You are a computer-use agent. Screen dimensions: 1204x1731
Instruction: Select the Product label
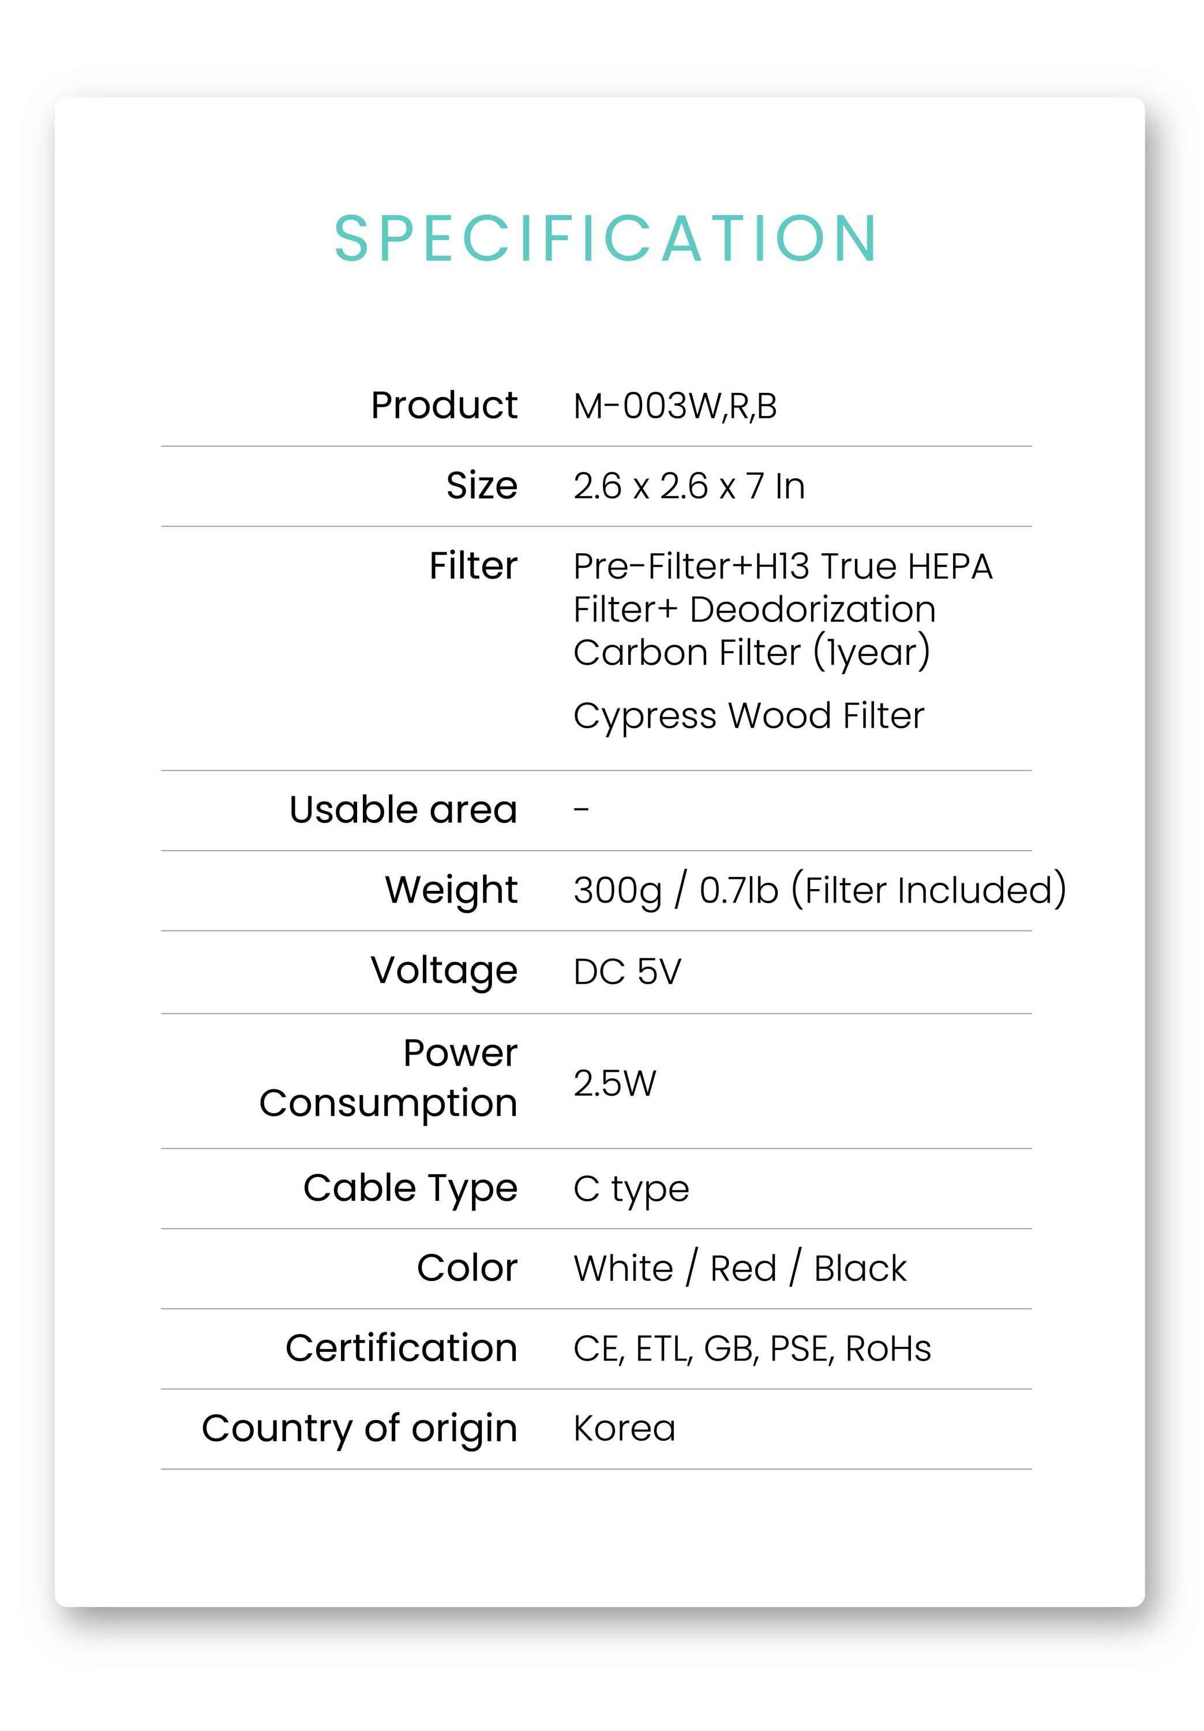click(x=444, y=405)
